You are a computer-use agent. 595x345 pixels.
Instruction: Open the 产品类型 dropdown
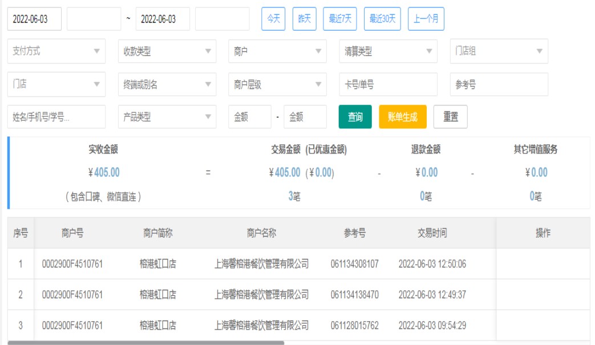(167, 117)
